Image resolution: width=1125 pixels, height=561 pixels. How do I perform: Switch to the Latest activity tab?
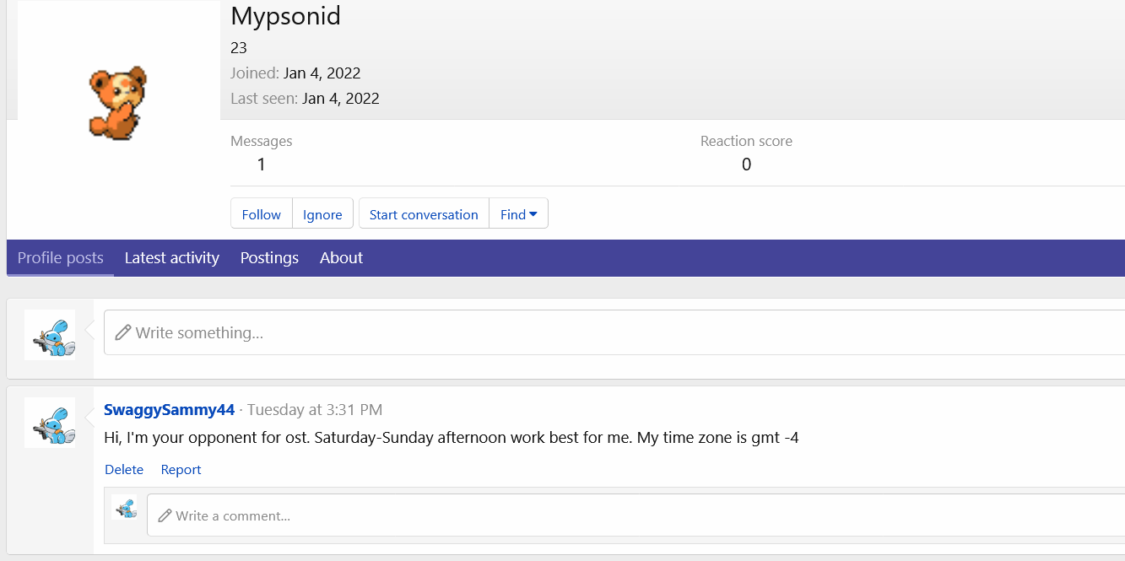[x=171, y=258]
